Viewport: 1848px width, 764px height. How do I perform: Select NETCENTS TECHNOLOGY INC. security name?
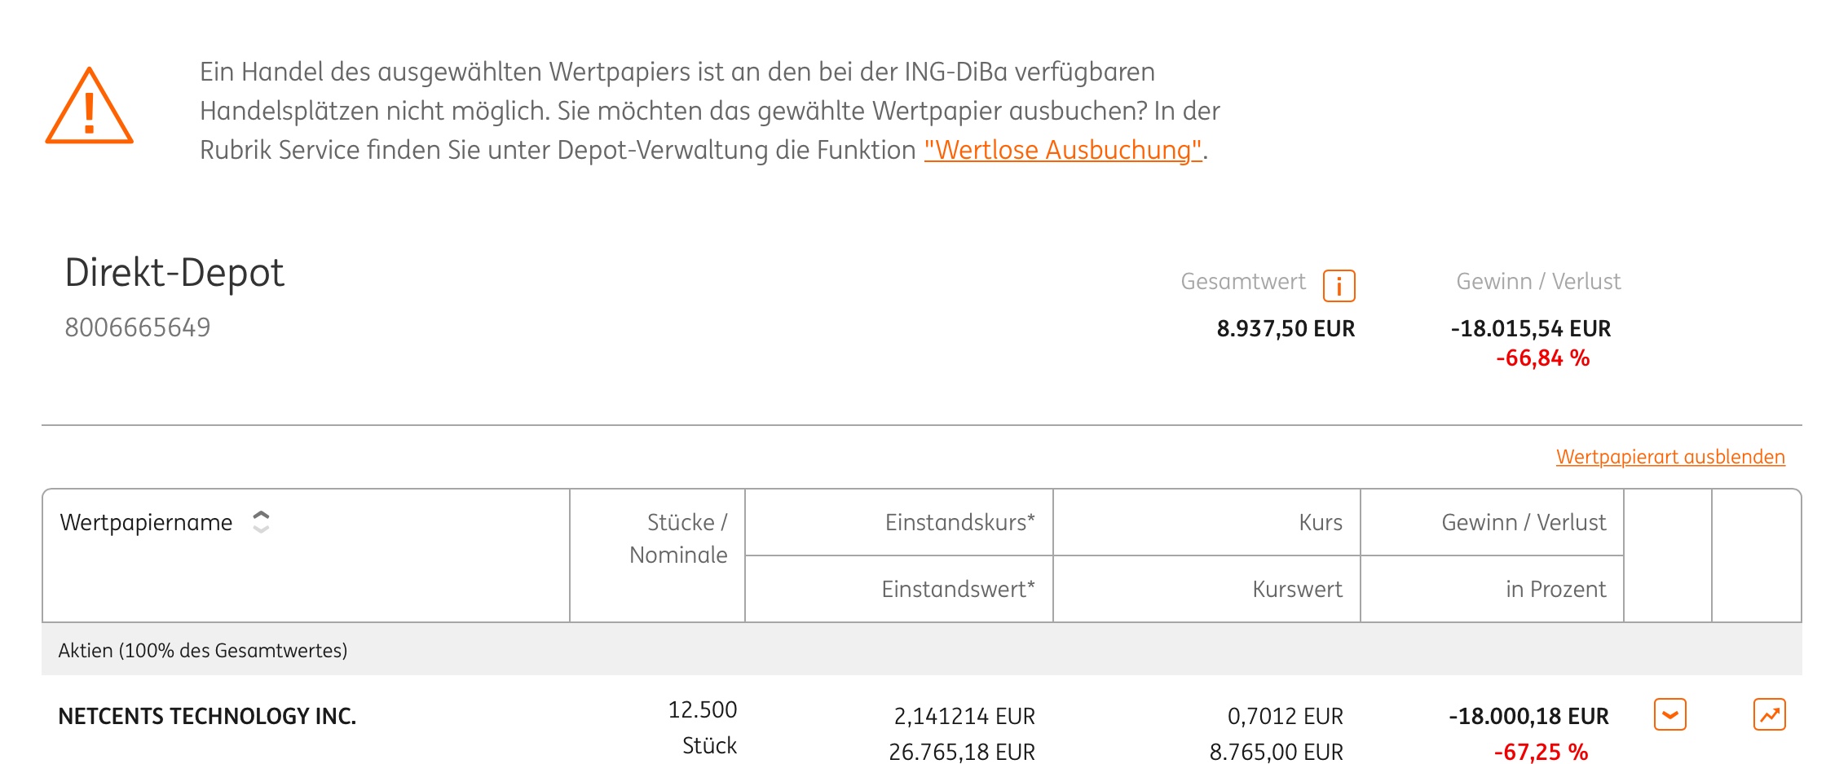tap(207, 714)
